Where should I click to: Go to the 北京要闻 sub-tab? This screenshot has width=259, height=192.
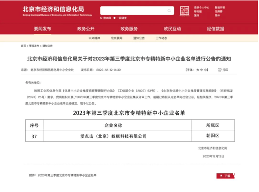click(x=116, y=38)
